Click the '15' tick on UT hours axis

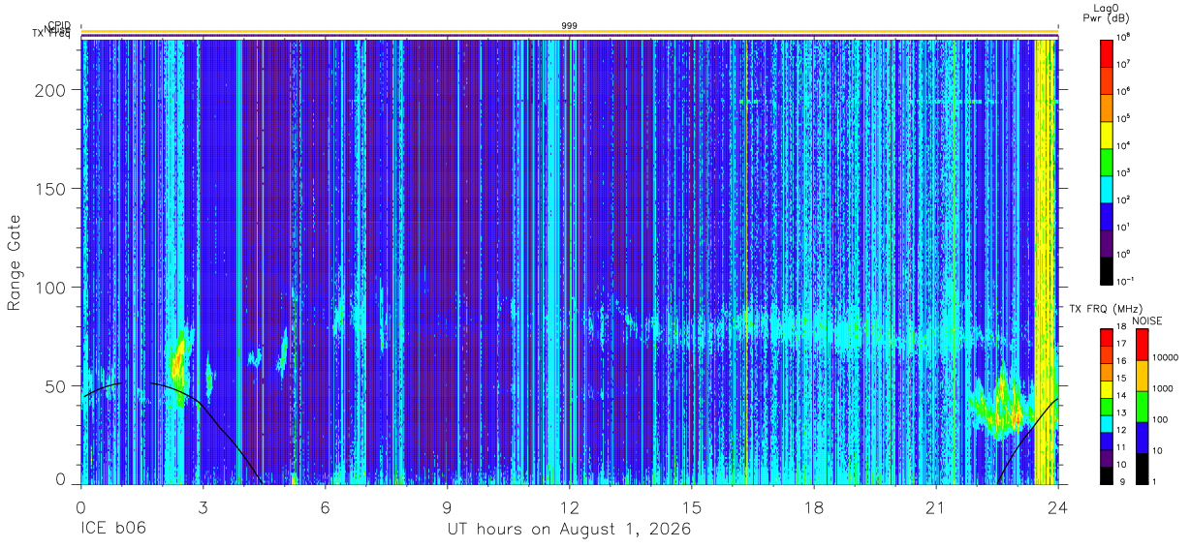point(692,508)
